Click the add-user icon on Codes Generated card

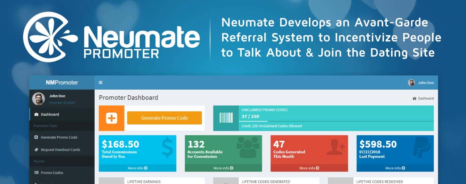pos(336,147)
